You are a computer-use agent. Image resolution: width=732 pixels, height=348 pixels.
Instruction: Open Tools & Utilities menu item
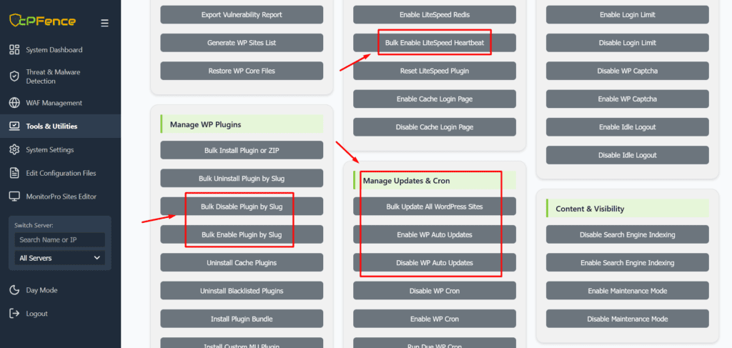51,126
